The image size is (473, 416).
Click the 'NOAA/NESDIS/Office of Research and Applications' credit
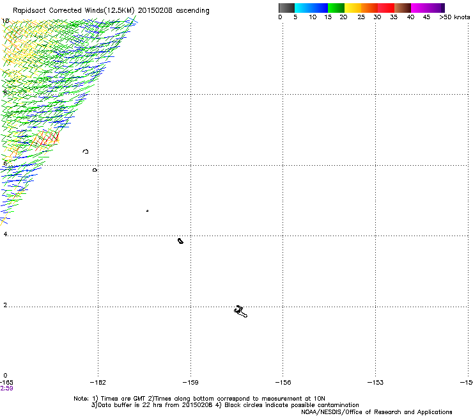tap(376, 412)
